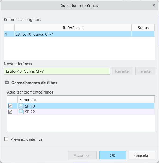
Task: Click the SF-22 surface icon
Action: (x=21, y=112)
